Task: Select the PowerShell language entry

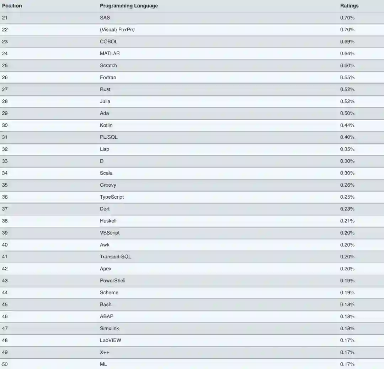Action: tap(112, 281)
